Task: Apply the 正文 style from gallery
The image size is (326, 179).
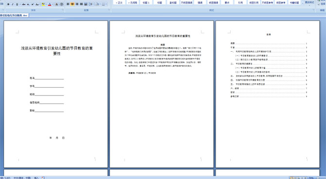Action: click(119, 2)
